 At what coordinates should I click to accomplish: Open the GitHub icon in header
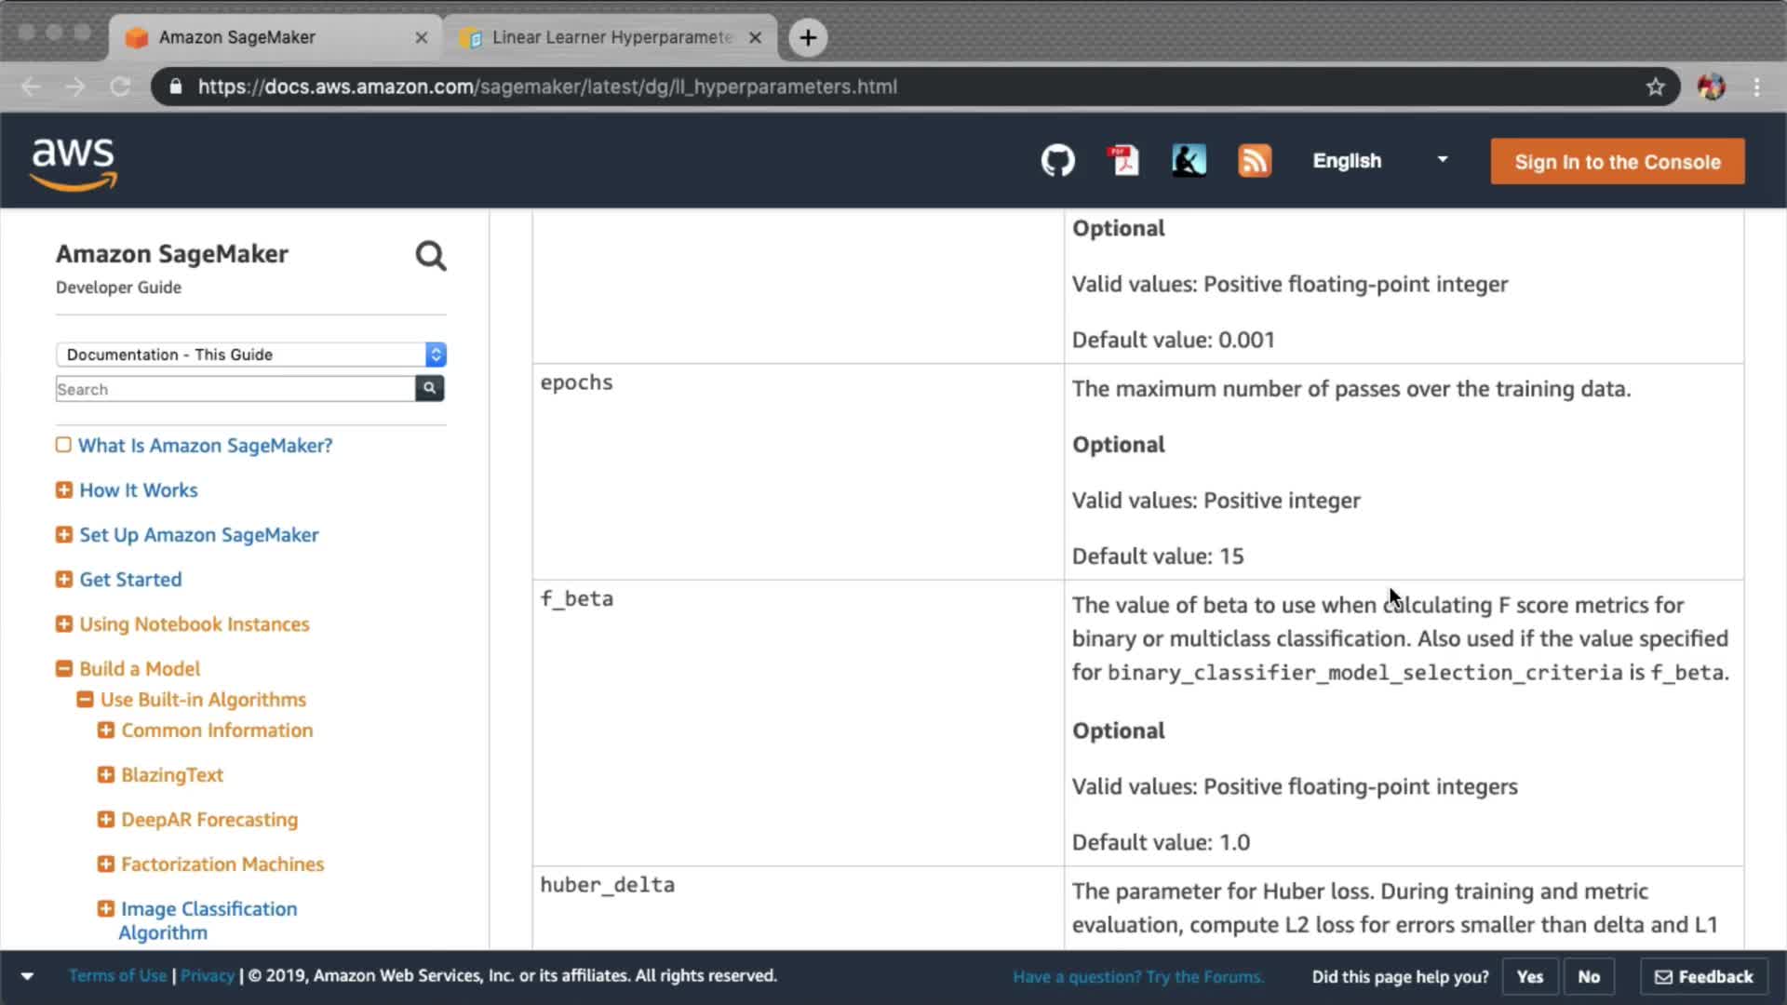click(x=1057, y=161)
